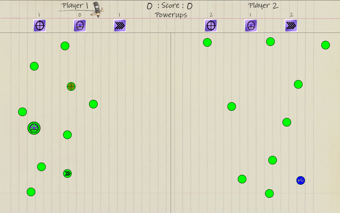The width and height of the screenshot is (340, 213).
Task: Click the count above Player 2's crosshair powerup
Action: [211, 15]
